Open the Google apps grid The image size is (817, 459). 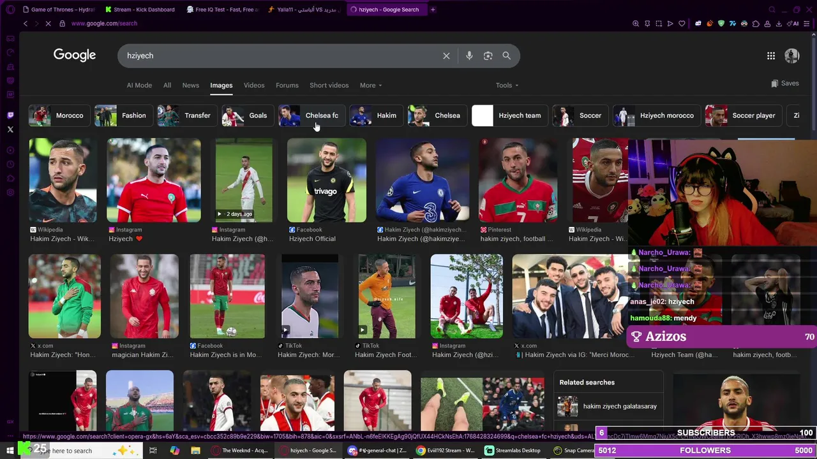[x=771, y=56]
